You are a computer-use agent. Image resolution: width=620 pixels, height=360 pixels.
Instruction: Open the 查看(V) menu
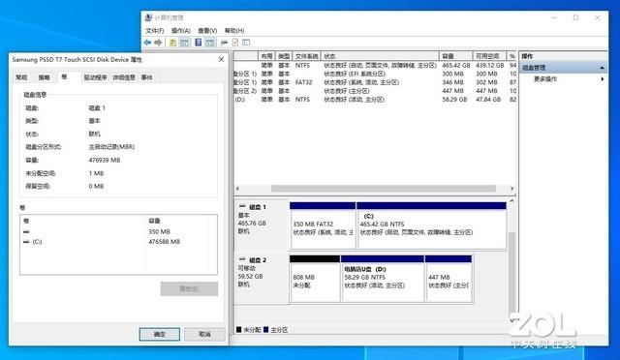(x=207, y=30)
